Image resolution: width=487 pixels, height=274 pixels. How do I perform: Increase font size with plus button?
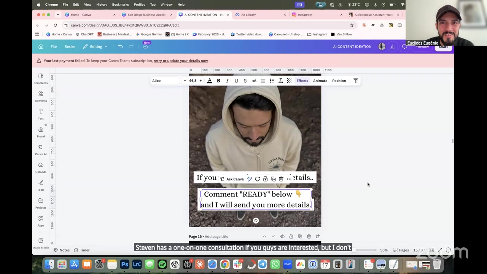pos(201,81)
